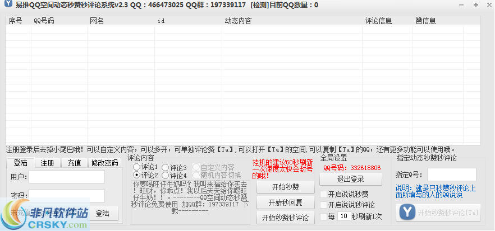495x231 pixels.
Task: Click the id column header
Action: [188, 21]
